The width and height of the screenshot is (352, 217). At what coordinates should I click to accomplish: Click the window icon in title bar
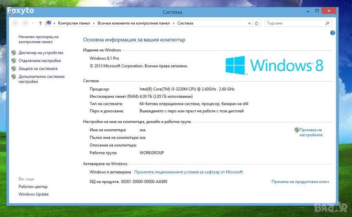coord(12,11)
